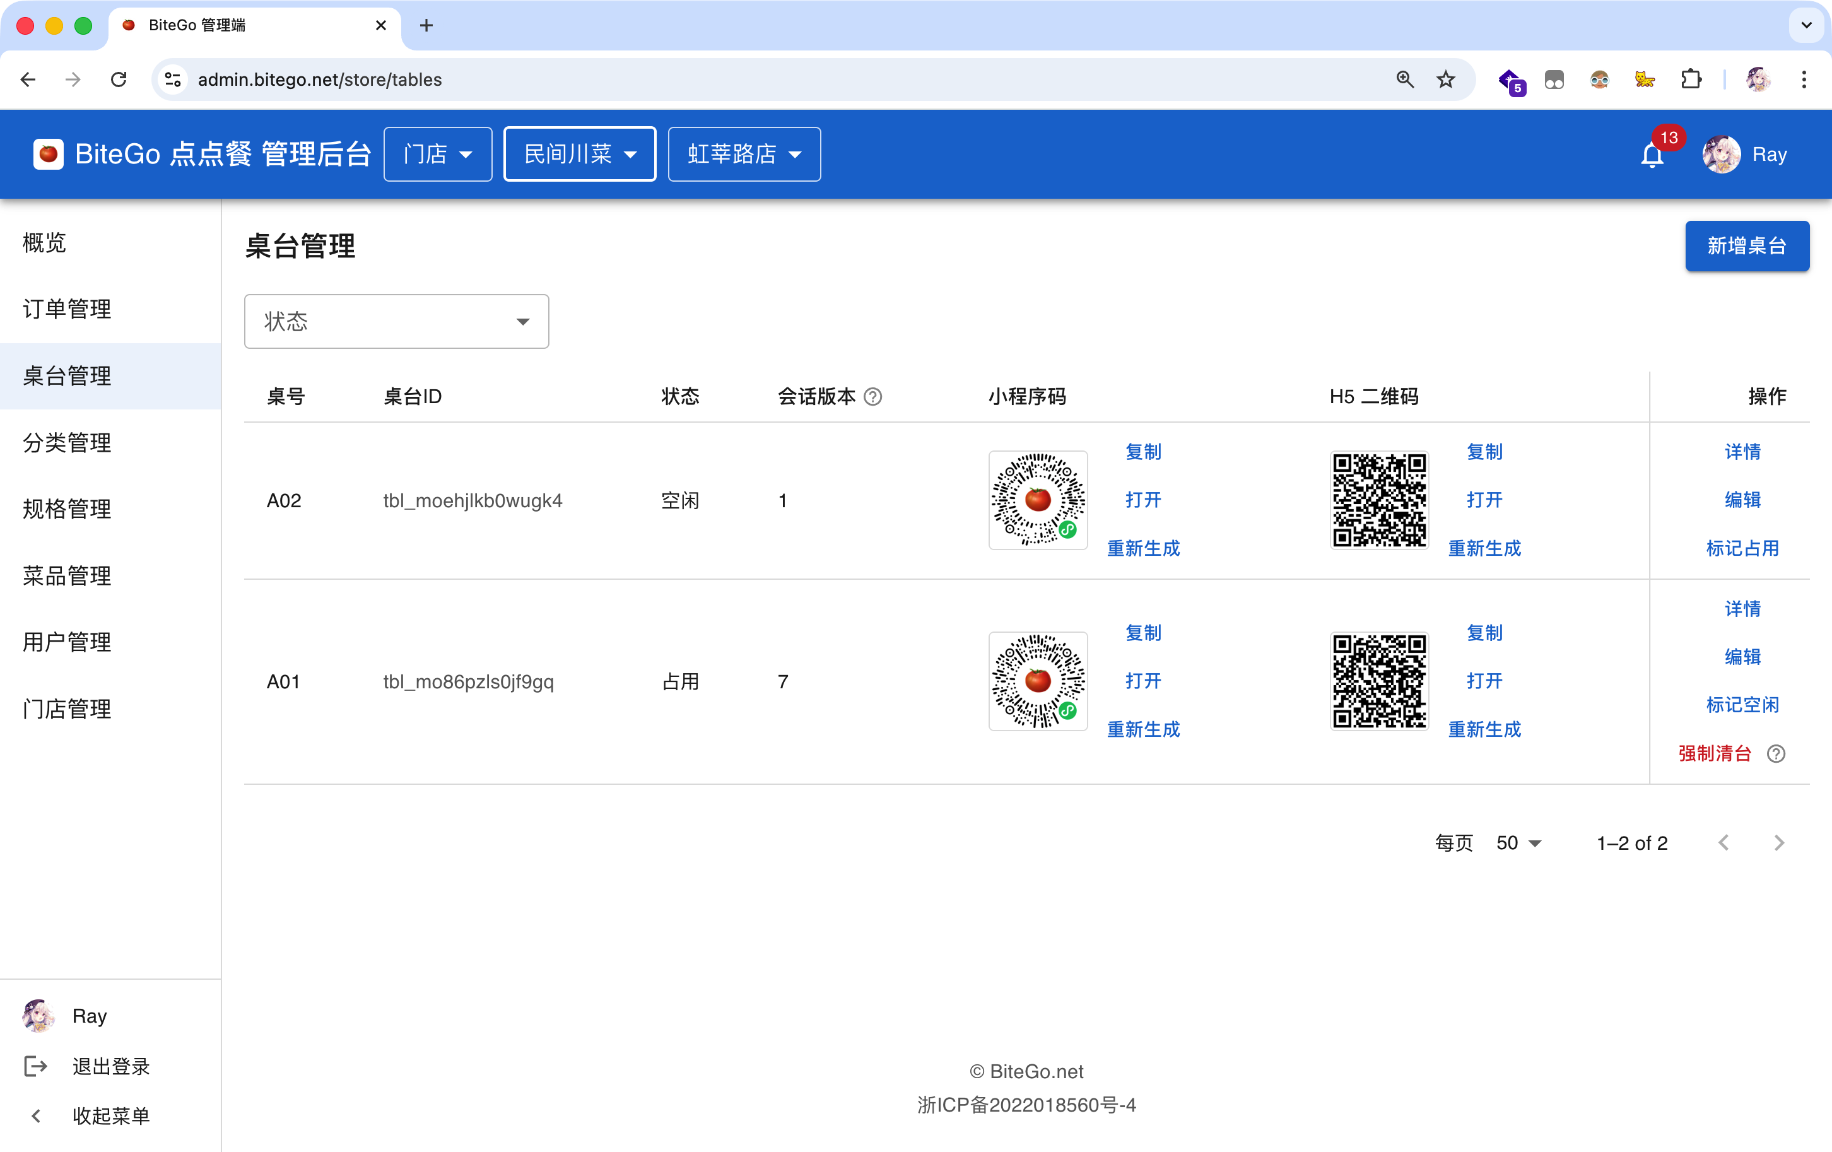Click 退出登录 in the sidebar
The width and height of the screenshot is (1832, 1152).
[x=111, y=1066]
